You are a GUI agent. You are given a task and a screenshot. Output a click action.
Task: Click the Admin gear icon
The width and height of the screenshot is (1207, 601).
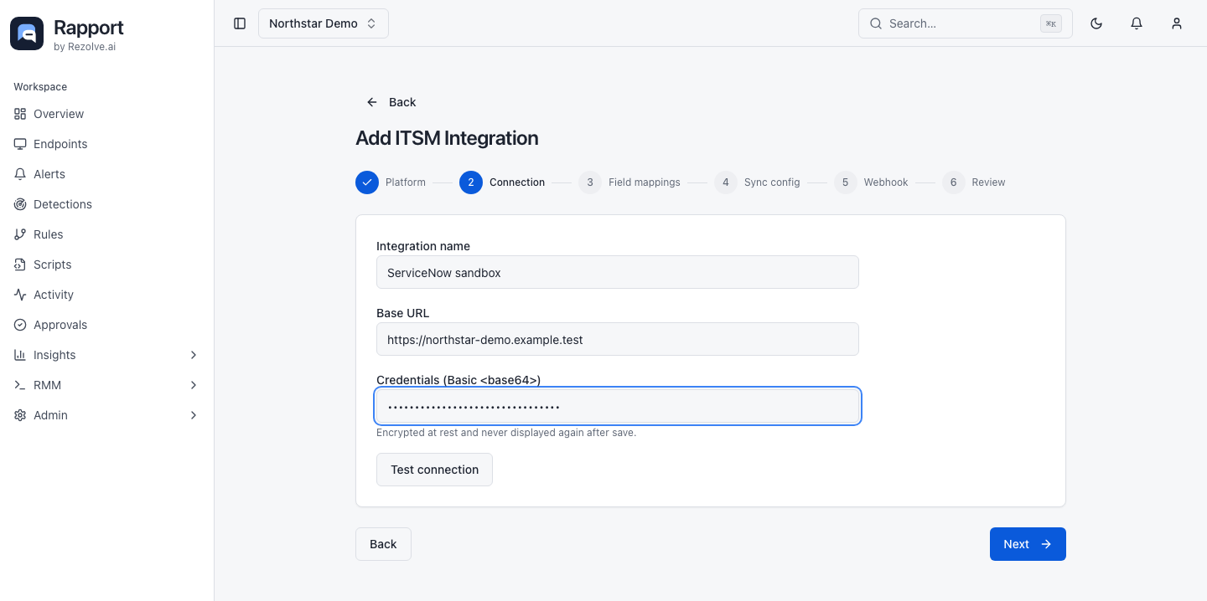20,415
